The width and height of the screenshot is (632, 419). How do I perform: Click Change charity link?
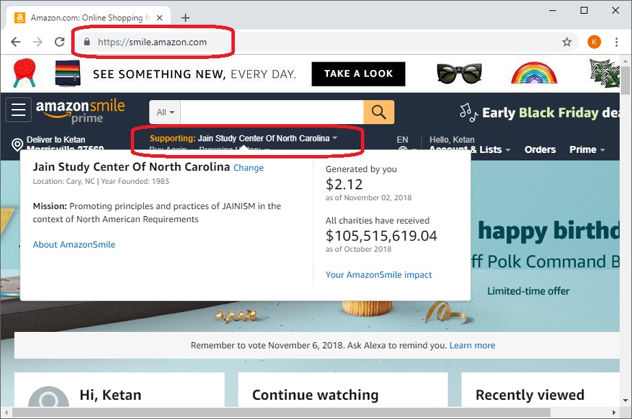coord(249,168)
